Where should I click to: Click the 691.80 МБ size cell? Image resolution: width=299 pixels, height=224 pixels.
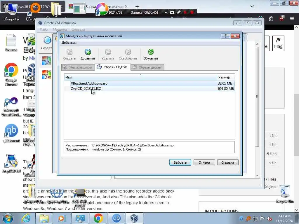226,89
